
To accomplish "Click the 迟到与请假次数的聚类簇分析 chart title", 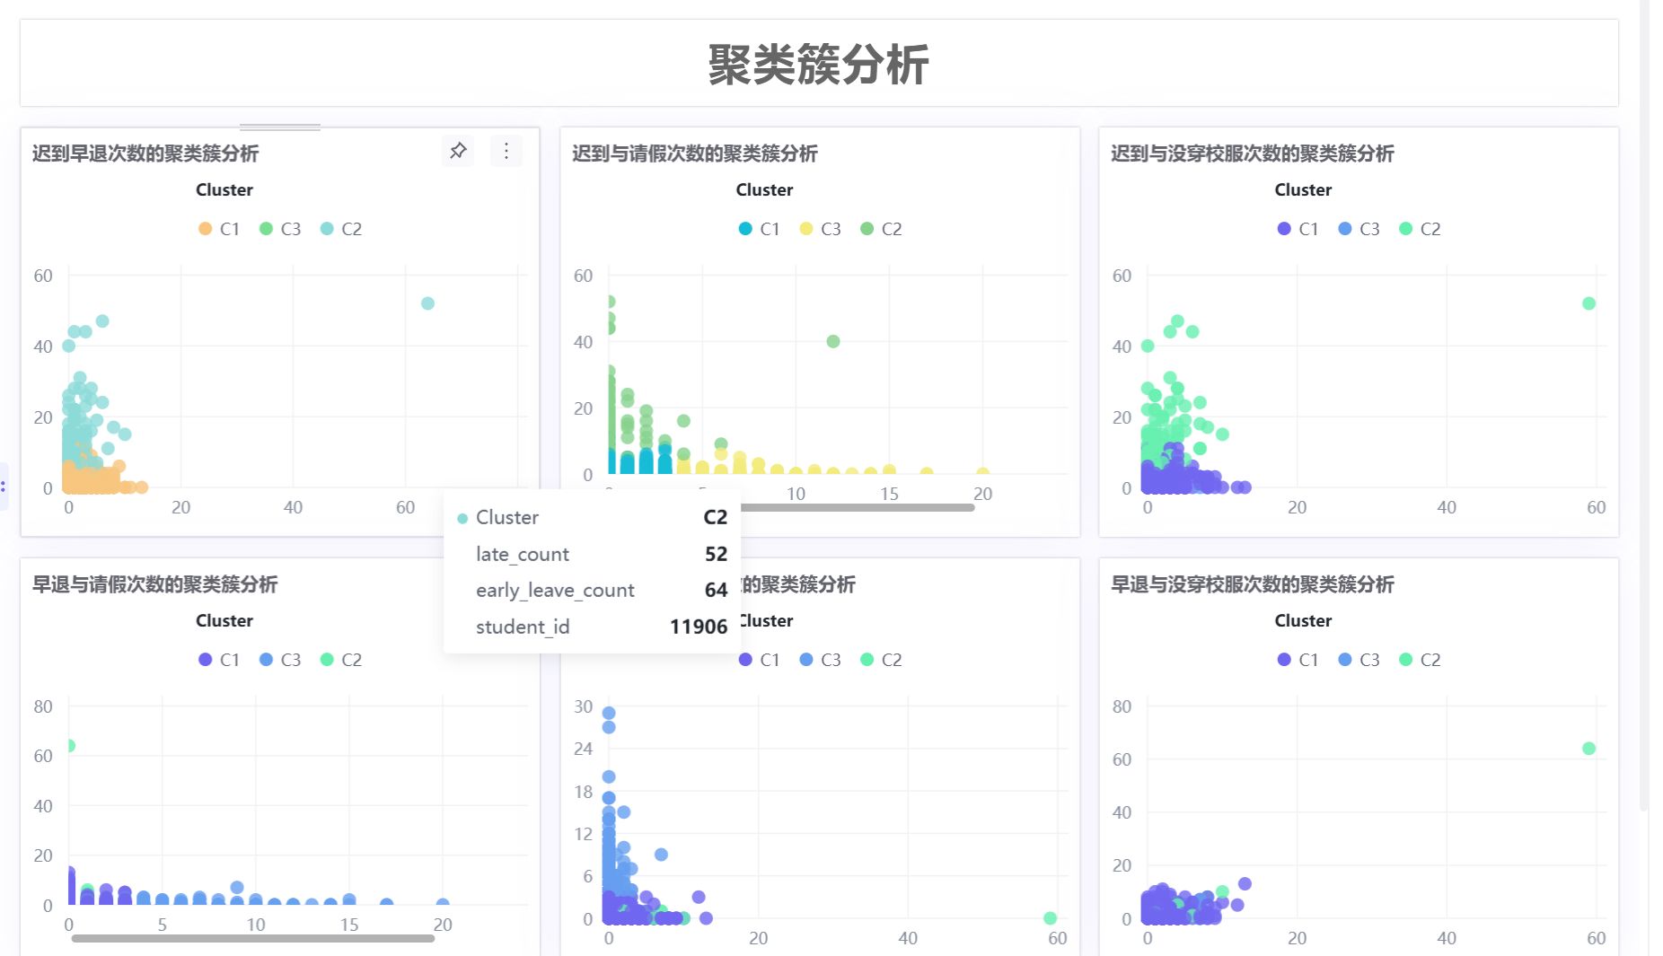I will coord(695,153).
